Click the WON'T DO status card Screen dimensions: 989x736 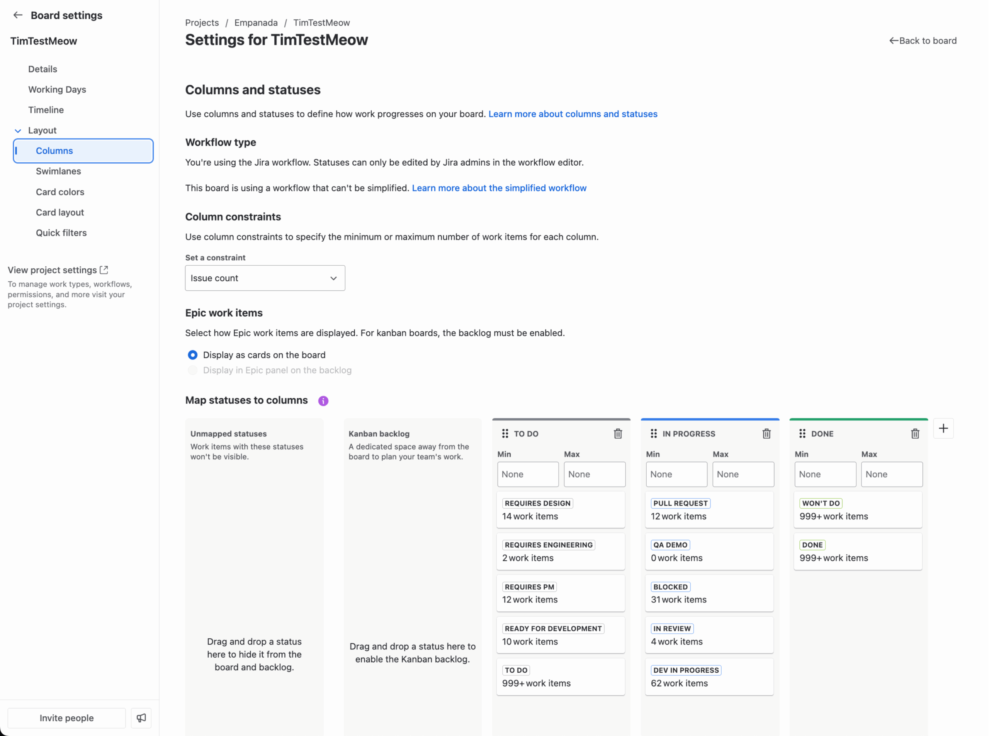tap(858, 510)
